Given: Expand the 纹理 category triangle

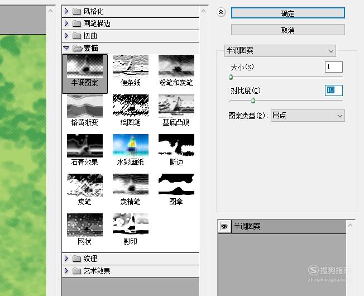Looking at the screenshot, I should (66, 258).
